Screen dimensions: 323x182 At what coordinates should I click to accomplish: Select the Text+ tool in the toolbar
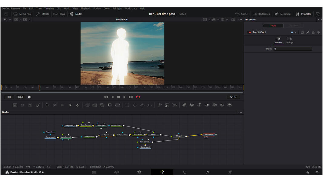click(30, 105)
